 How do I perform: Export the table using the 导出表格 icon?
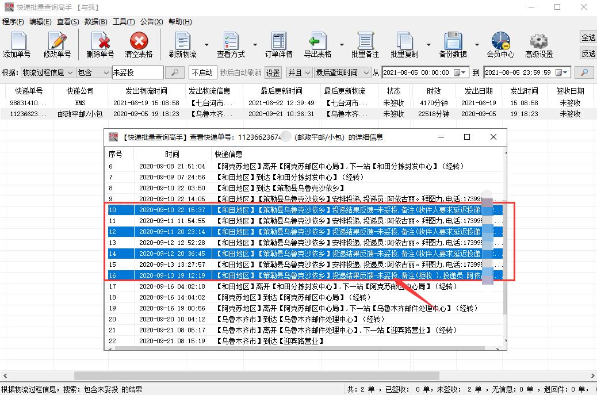pyautogui.click(x=319, y=44)
